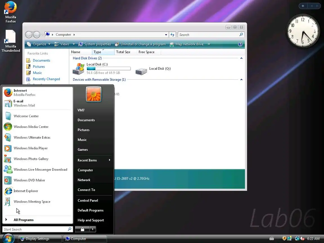Viewport: 324px width, 243px height.
Task: Expand the address bar history dropdown
Action: [x=166, y=35]
